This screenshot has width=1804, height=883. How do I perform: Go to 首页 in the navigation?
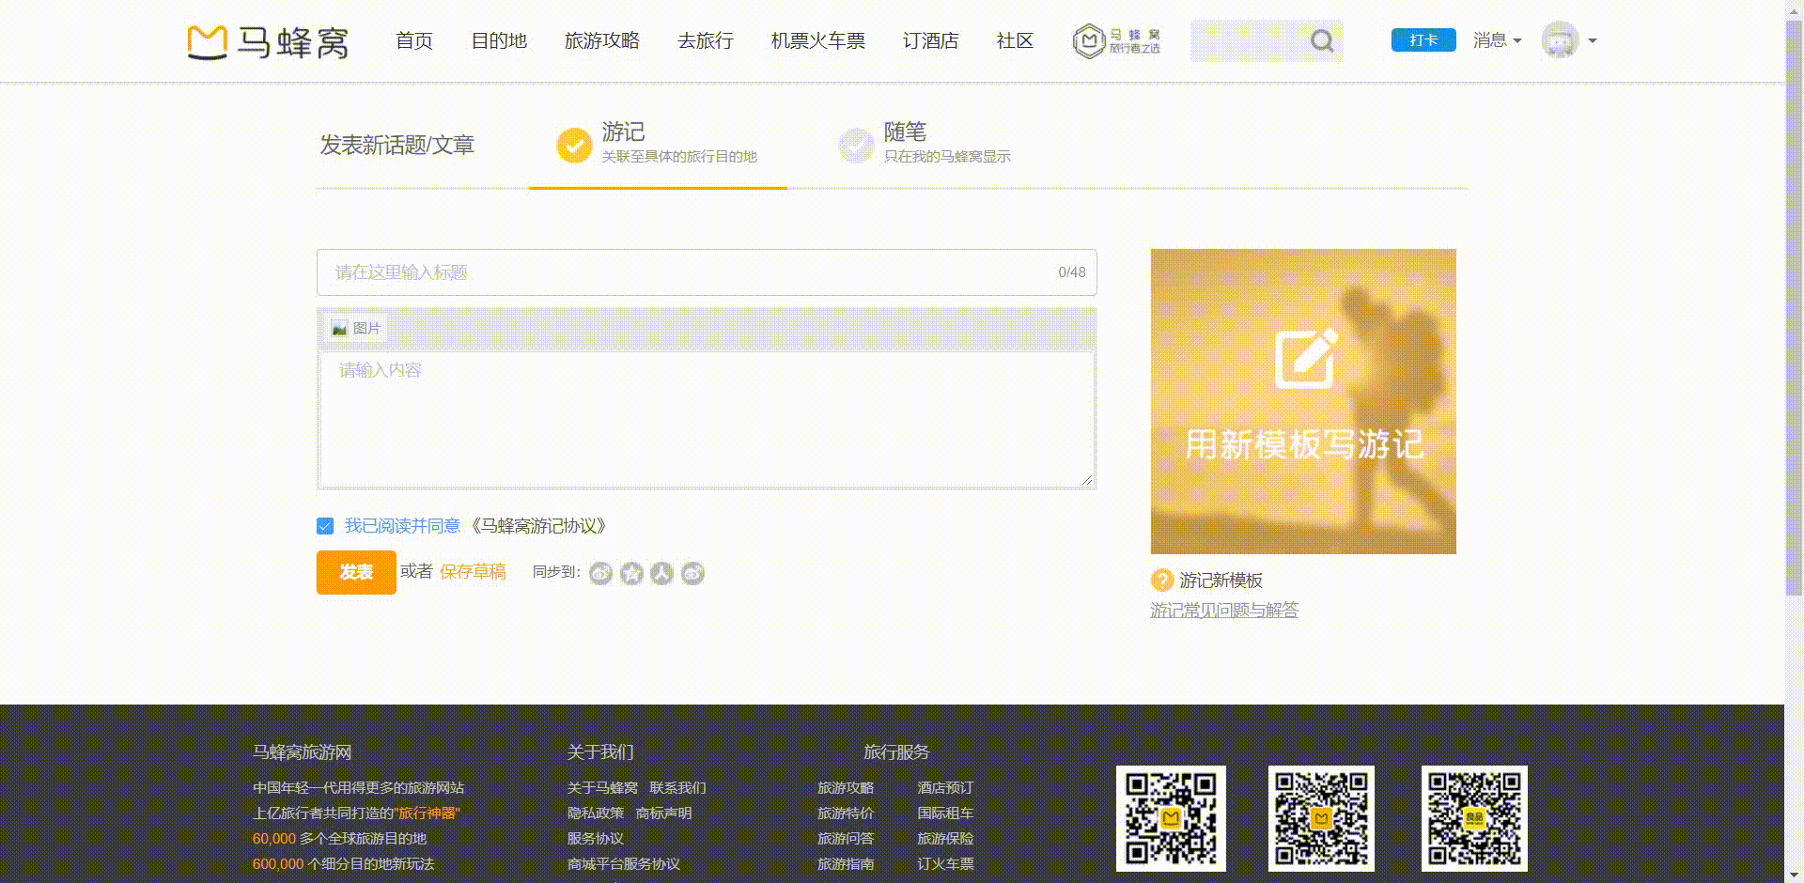[414, 40]
